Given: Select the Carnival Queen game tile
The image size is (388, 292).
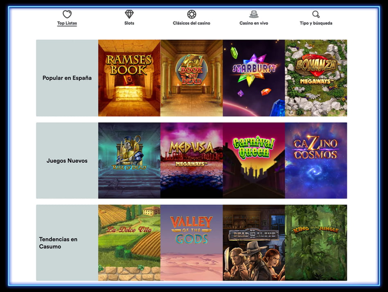Looking at the screenshot, I should (254, 160).
